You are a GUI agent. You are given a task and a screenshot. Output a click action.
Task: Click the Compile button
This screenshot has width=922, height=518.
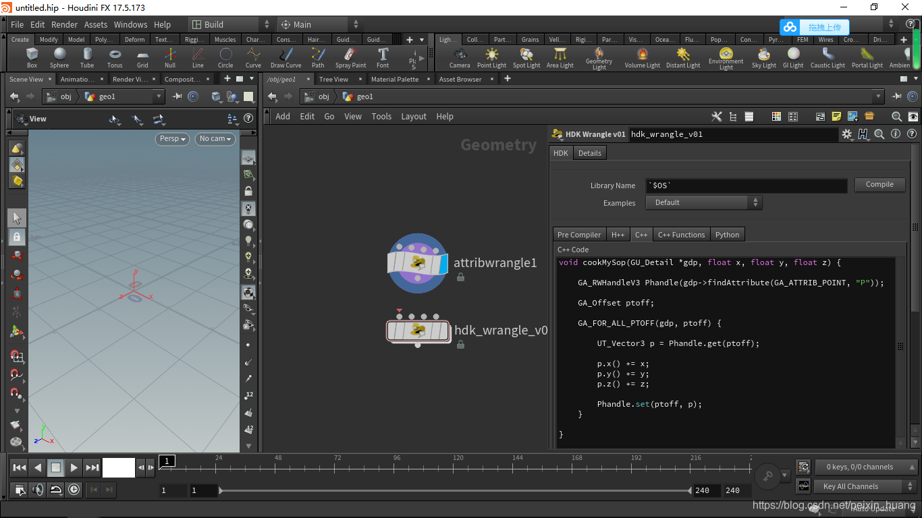pyautogui.click(x=879, y=185)
